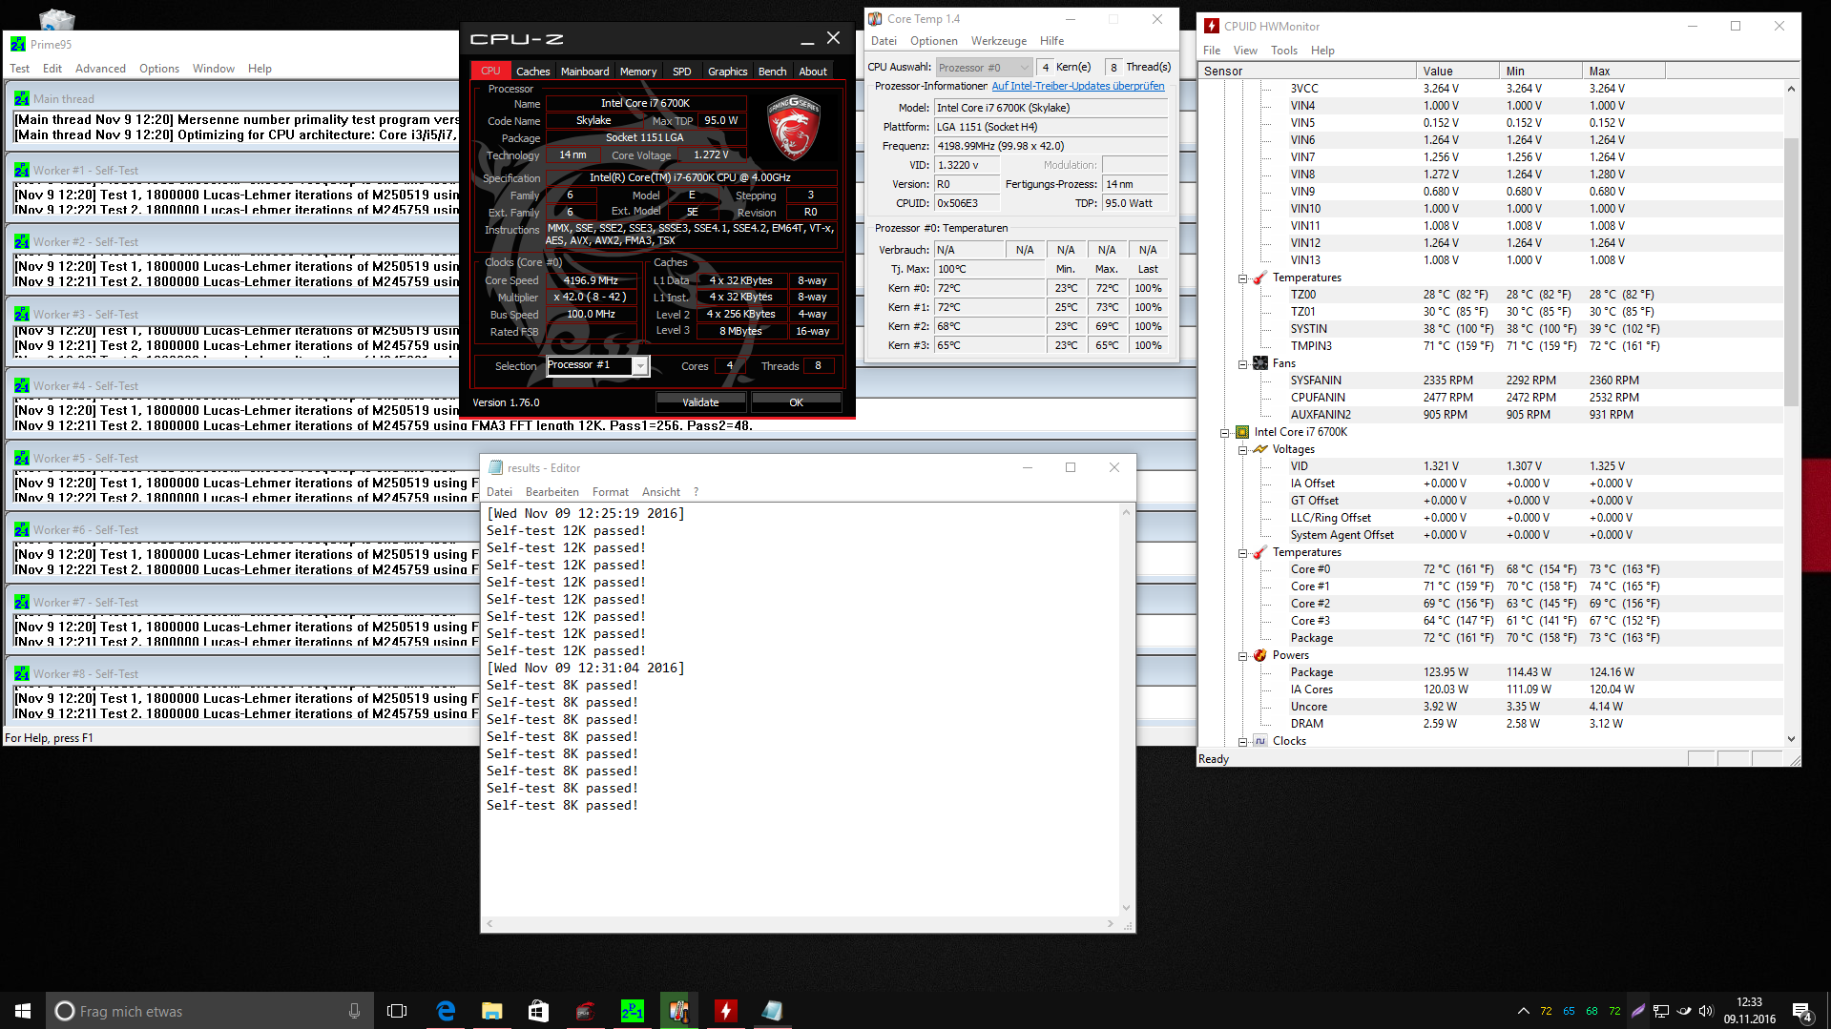
Task: Click the Worker #8 Self-Test window icon
Action: click(x=22, y=673)
